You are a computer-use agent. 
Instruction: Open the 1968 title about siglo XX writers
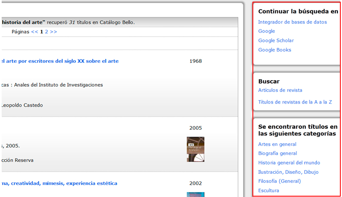[60, 61]
